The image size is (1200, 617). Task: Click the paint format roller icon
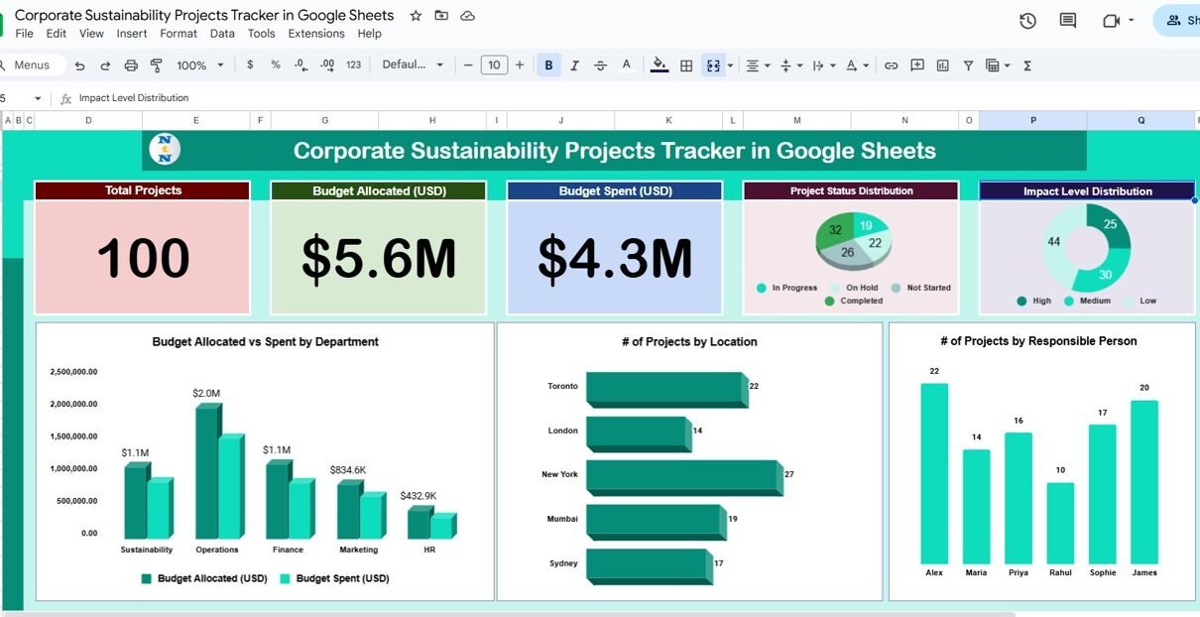click(156, 65)
